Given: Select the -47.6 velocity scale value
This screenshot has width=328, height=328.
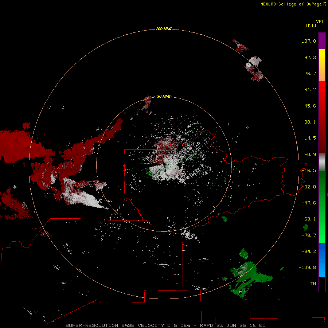Looking at the screenshot, I should click(309, 203).
